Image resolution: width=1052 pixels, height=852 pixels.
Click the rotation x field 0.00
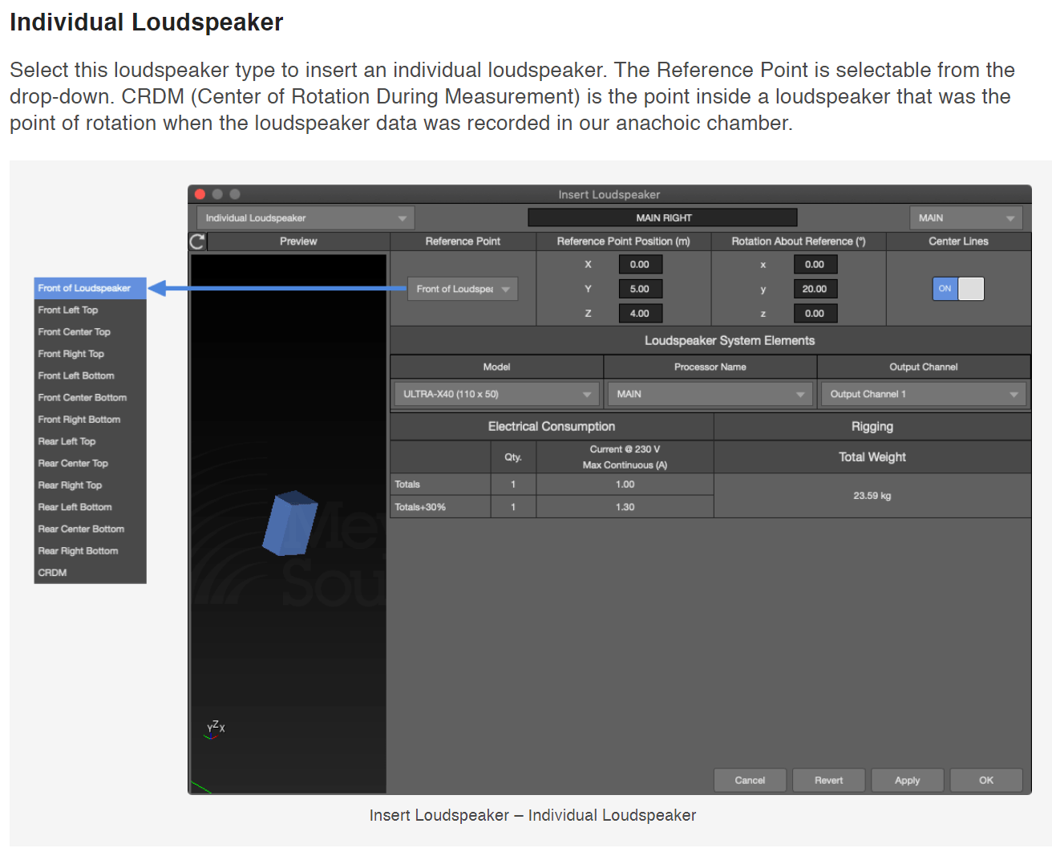click(815, 265)
